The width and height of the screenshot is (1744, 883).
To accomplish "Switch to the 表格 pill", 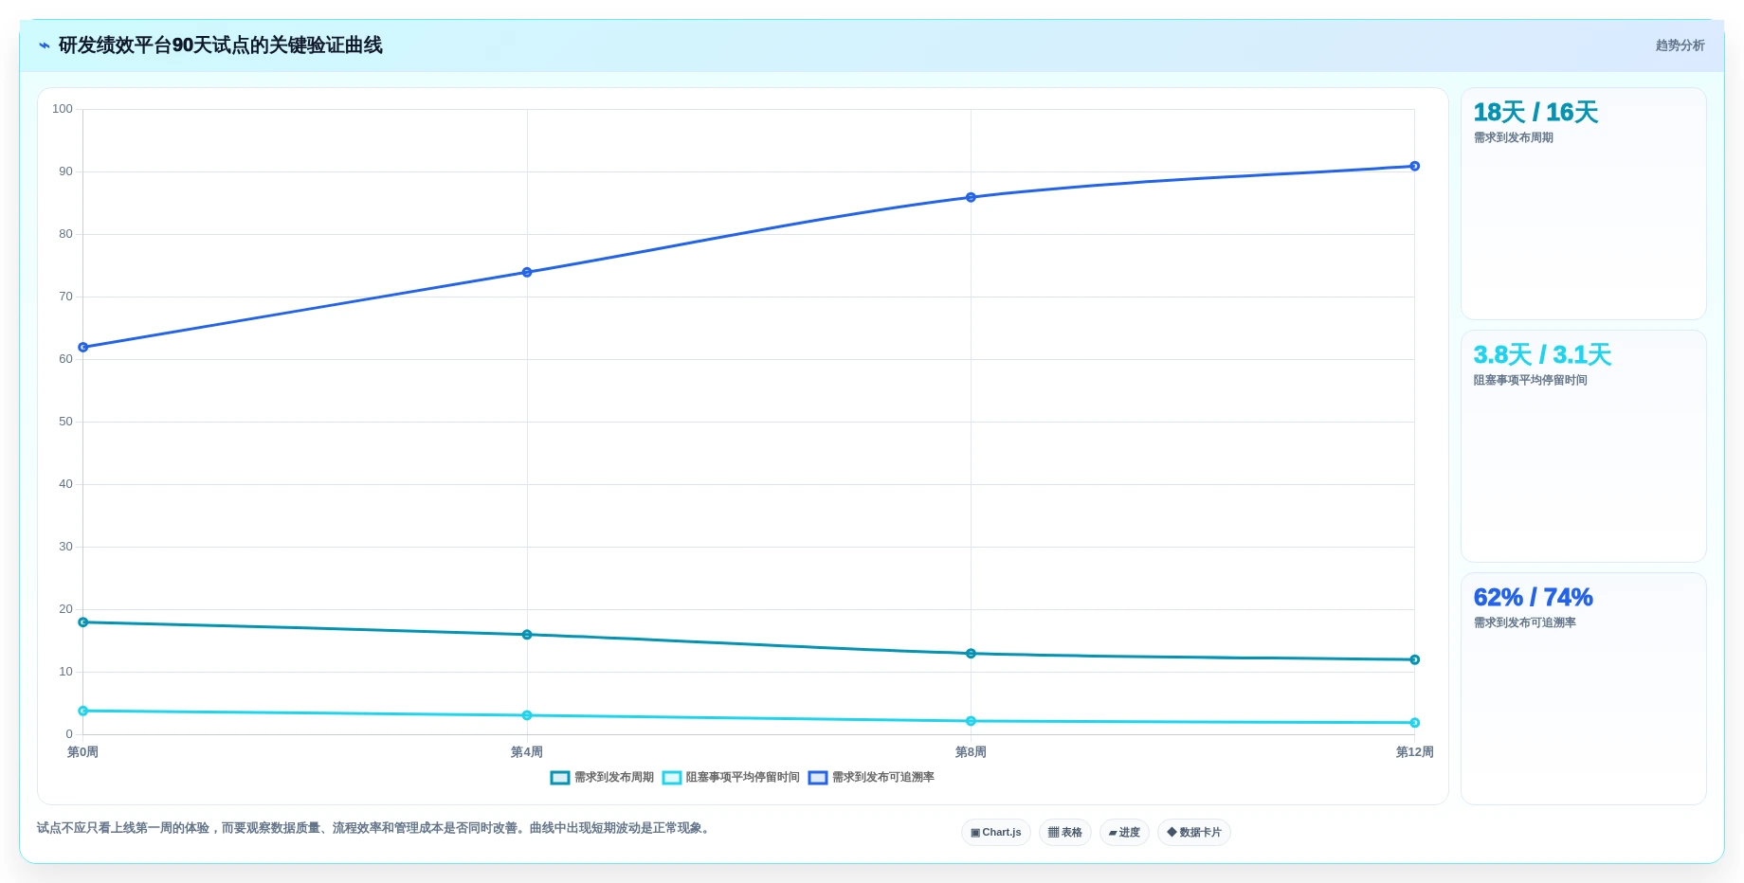I will click(1065, 833).
